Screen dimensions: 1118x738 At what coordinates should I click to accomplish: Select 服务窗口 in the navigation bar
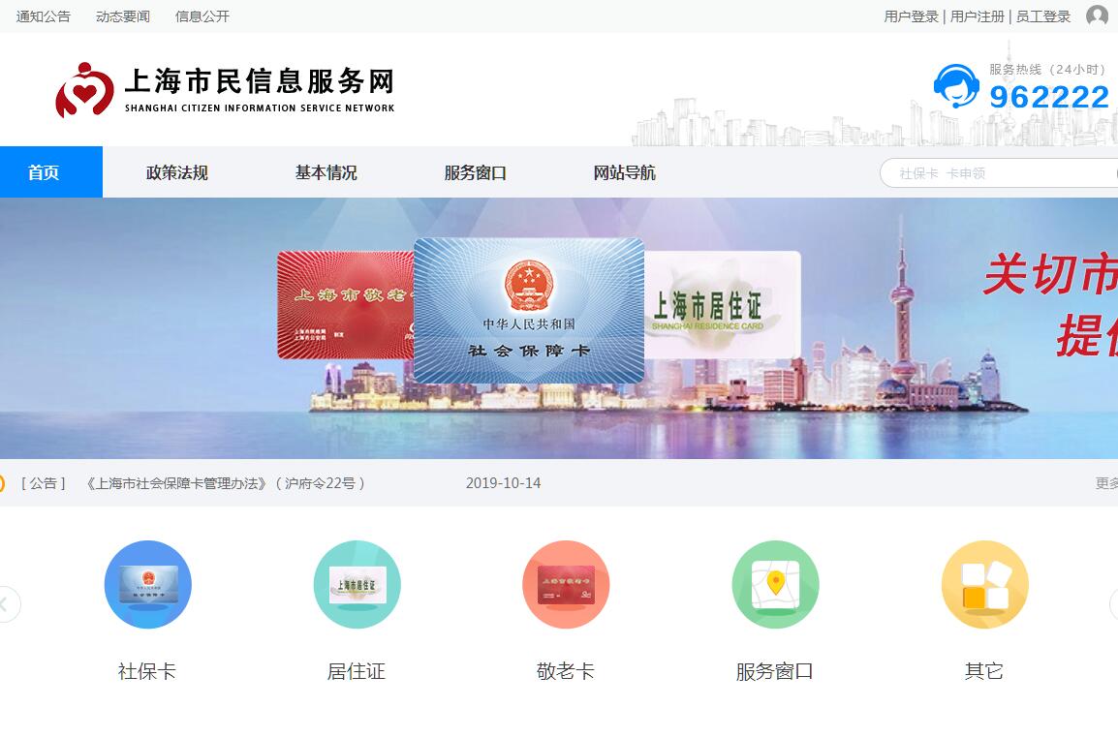[476, 172]
